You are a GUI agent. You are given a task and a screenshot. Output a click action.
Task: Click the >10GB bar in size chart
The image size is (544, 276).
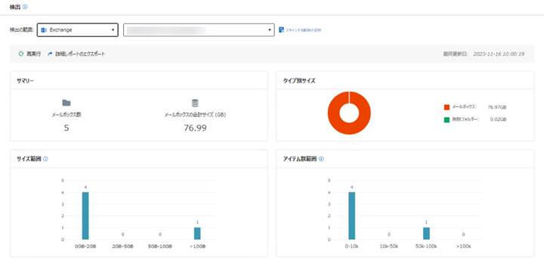[197, 234]
